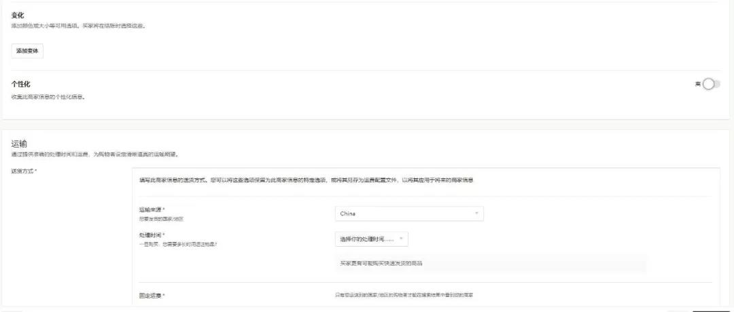Click the 变化 section heading
The height and width of the screenshot is (312, 734).
click(x=17, y=16)
